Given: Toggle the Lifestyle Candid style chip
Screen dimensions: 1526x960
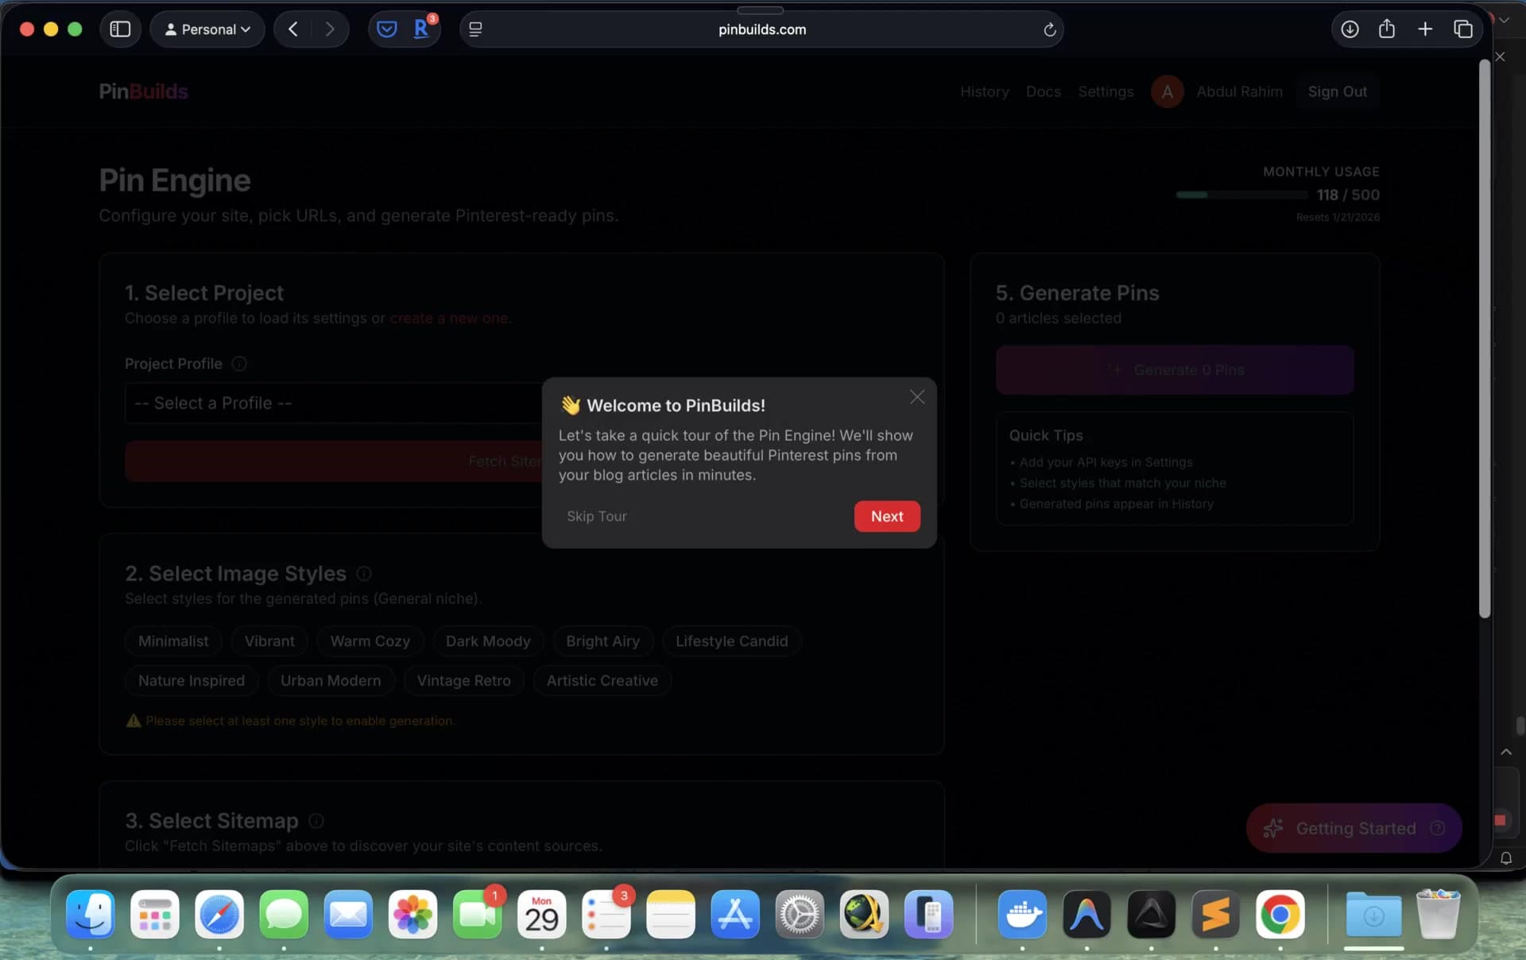Looking at the screenshot, I should tap(732, 641).
